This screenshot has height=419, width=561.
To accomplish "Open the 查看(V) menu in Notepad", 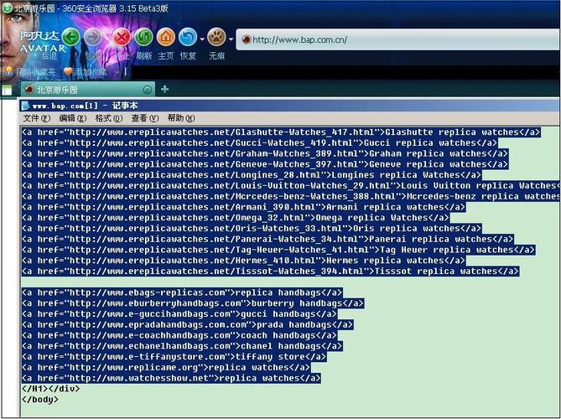I will tap(145, 118).
